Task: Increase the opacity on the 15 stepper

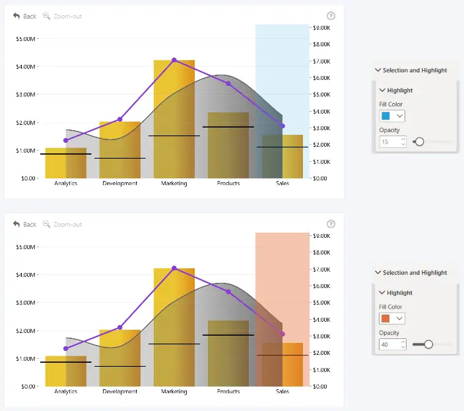Action: click(403, 139)
